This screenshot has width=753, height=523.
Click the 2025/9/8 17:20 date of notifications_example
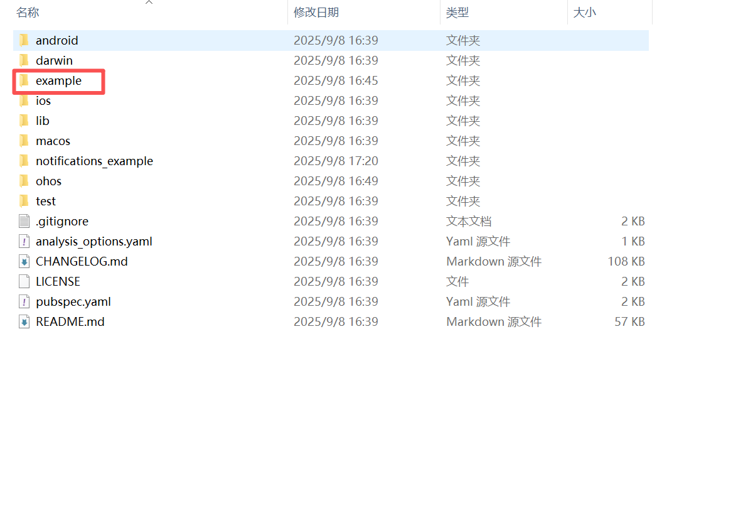click(336, 161)
